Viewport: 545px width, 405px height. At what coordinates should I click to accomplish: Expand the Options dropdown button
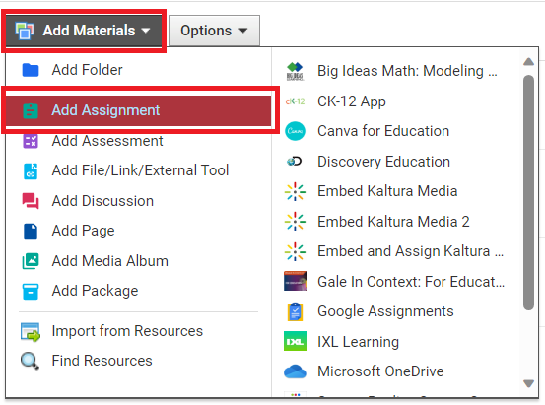coord(214,31)
